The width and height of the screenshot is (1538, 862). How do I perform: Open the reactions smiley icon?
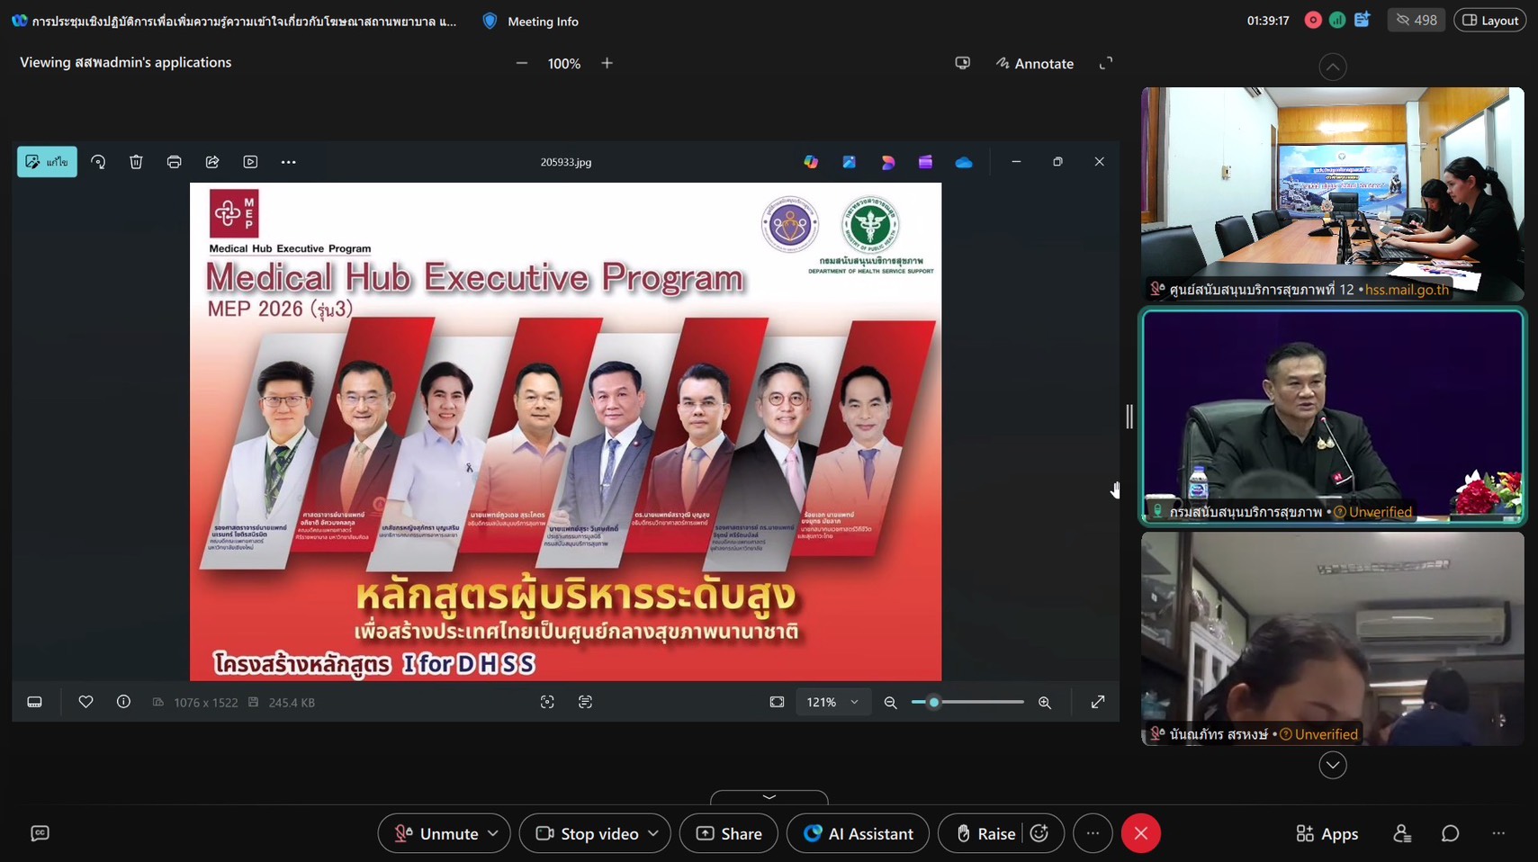click(x=1040, y=833)
